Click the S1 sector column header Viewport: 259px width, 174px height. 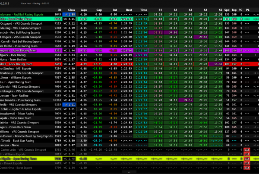tap(160, 10)
